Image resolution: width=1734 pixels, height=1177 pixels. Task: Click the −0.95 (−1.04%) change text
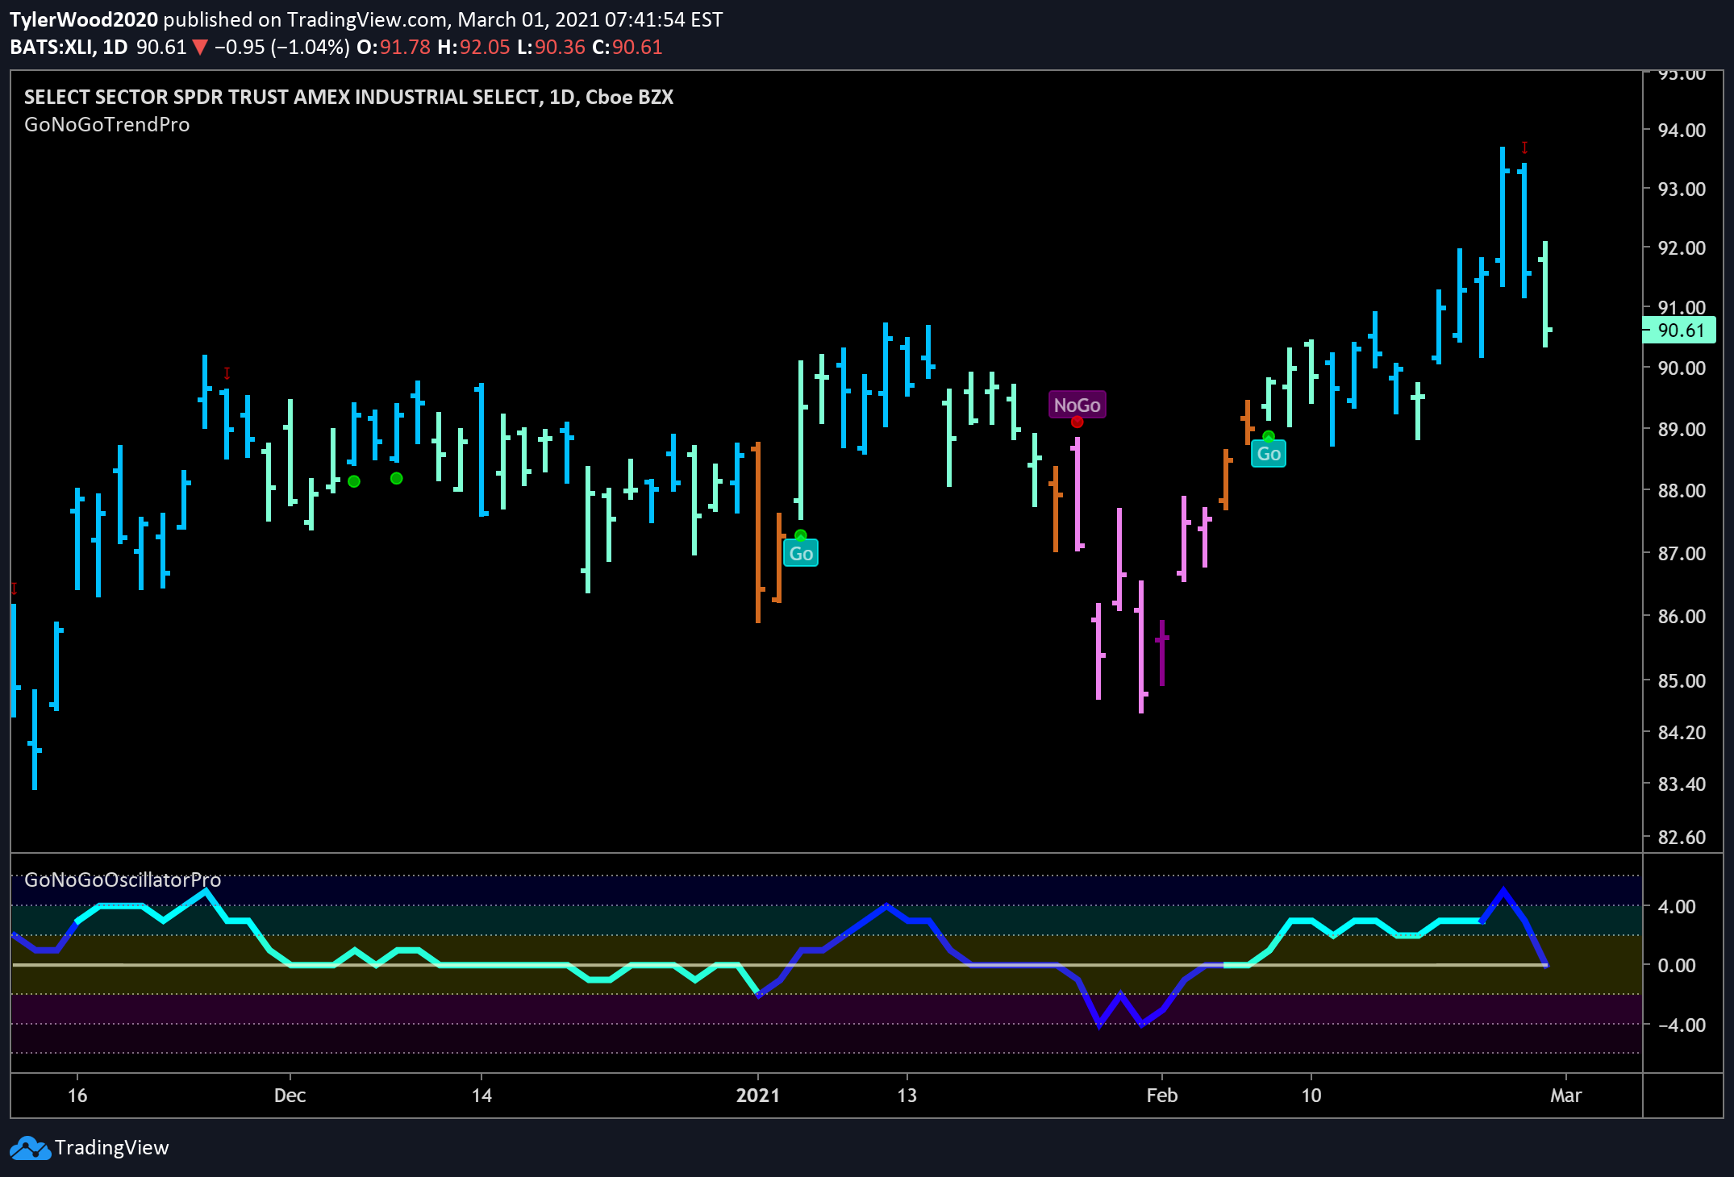282,47
